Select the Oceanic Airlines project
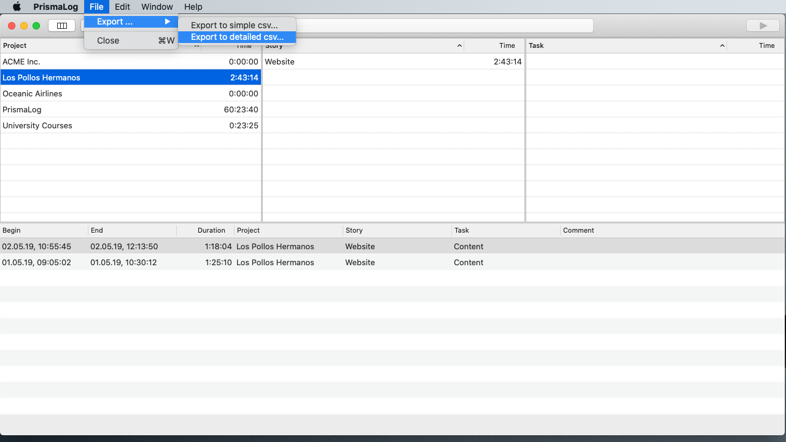The width and height of the screenshot is (786, 442). coord(131,93)
